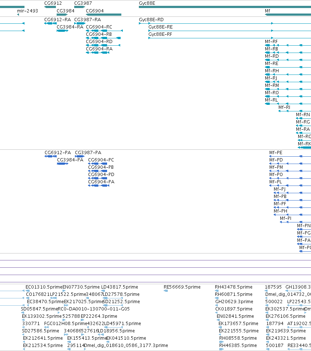Select transcript Mf-RE
Image resolution: width=311 pixels, height=351 pixels.
[x=272, y=64]
